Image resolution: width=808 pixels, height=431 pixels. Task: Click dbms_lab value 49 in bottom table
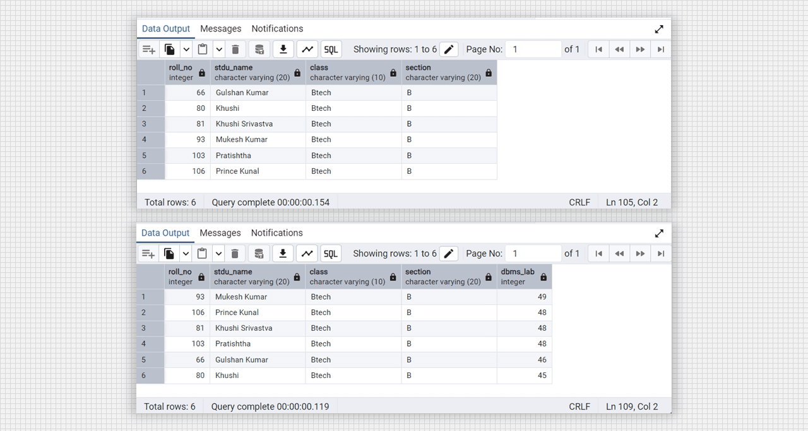(525, 297)
